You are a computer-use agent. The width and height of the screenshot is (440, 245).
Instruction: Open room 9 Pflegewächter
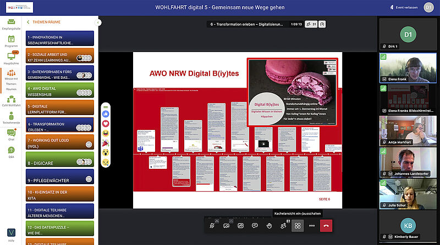[x=60, y=176]
